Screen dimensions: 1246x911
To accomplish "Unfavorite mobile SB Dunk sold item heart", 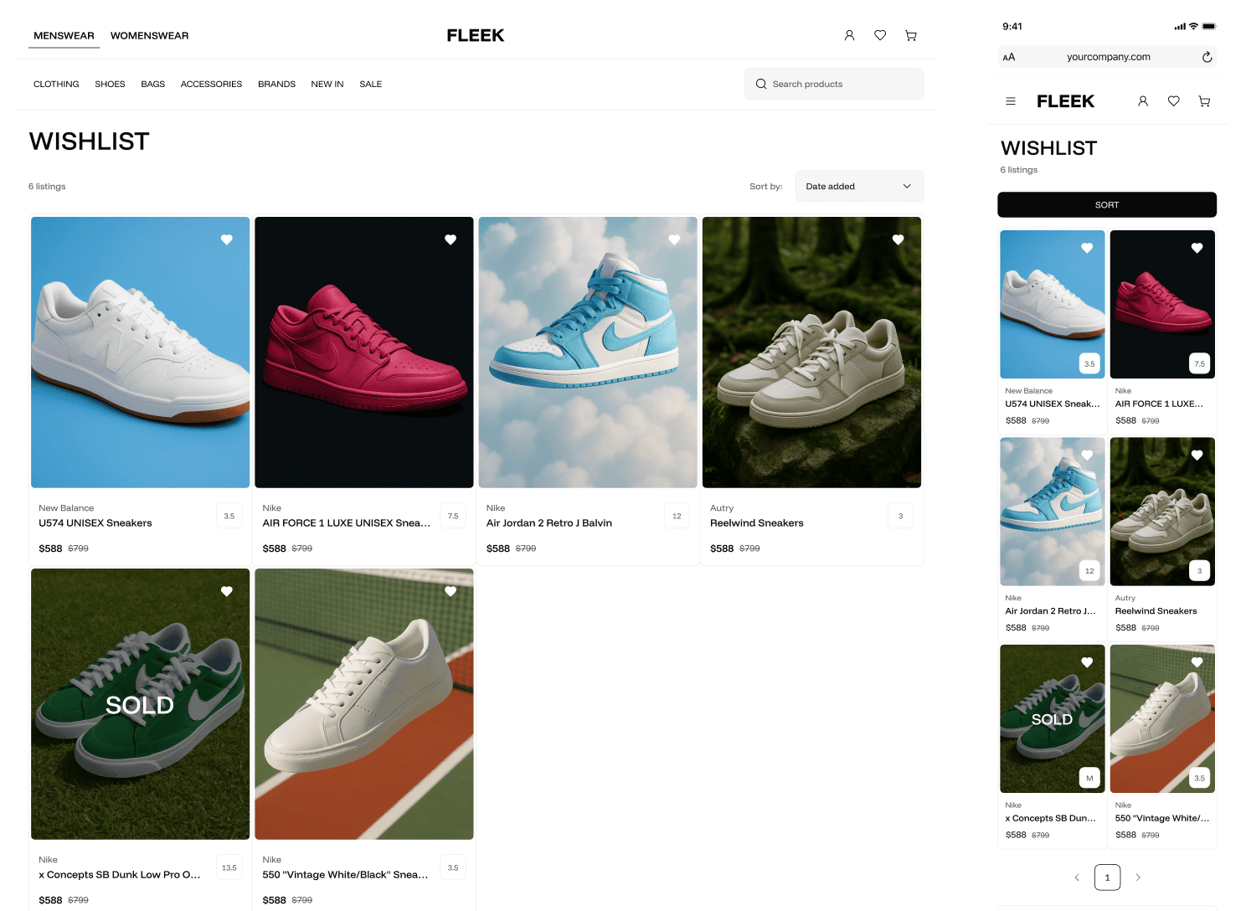I will click(1087, 662).
